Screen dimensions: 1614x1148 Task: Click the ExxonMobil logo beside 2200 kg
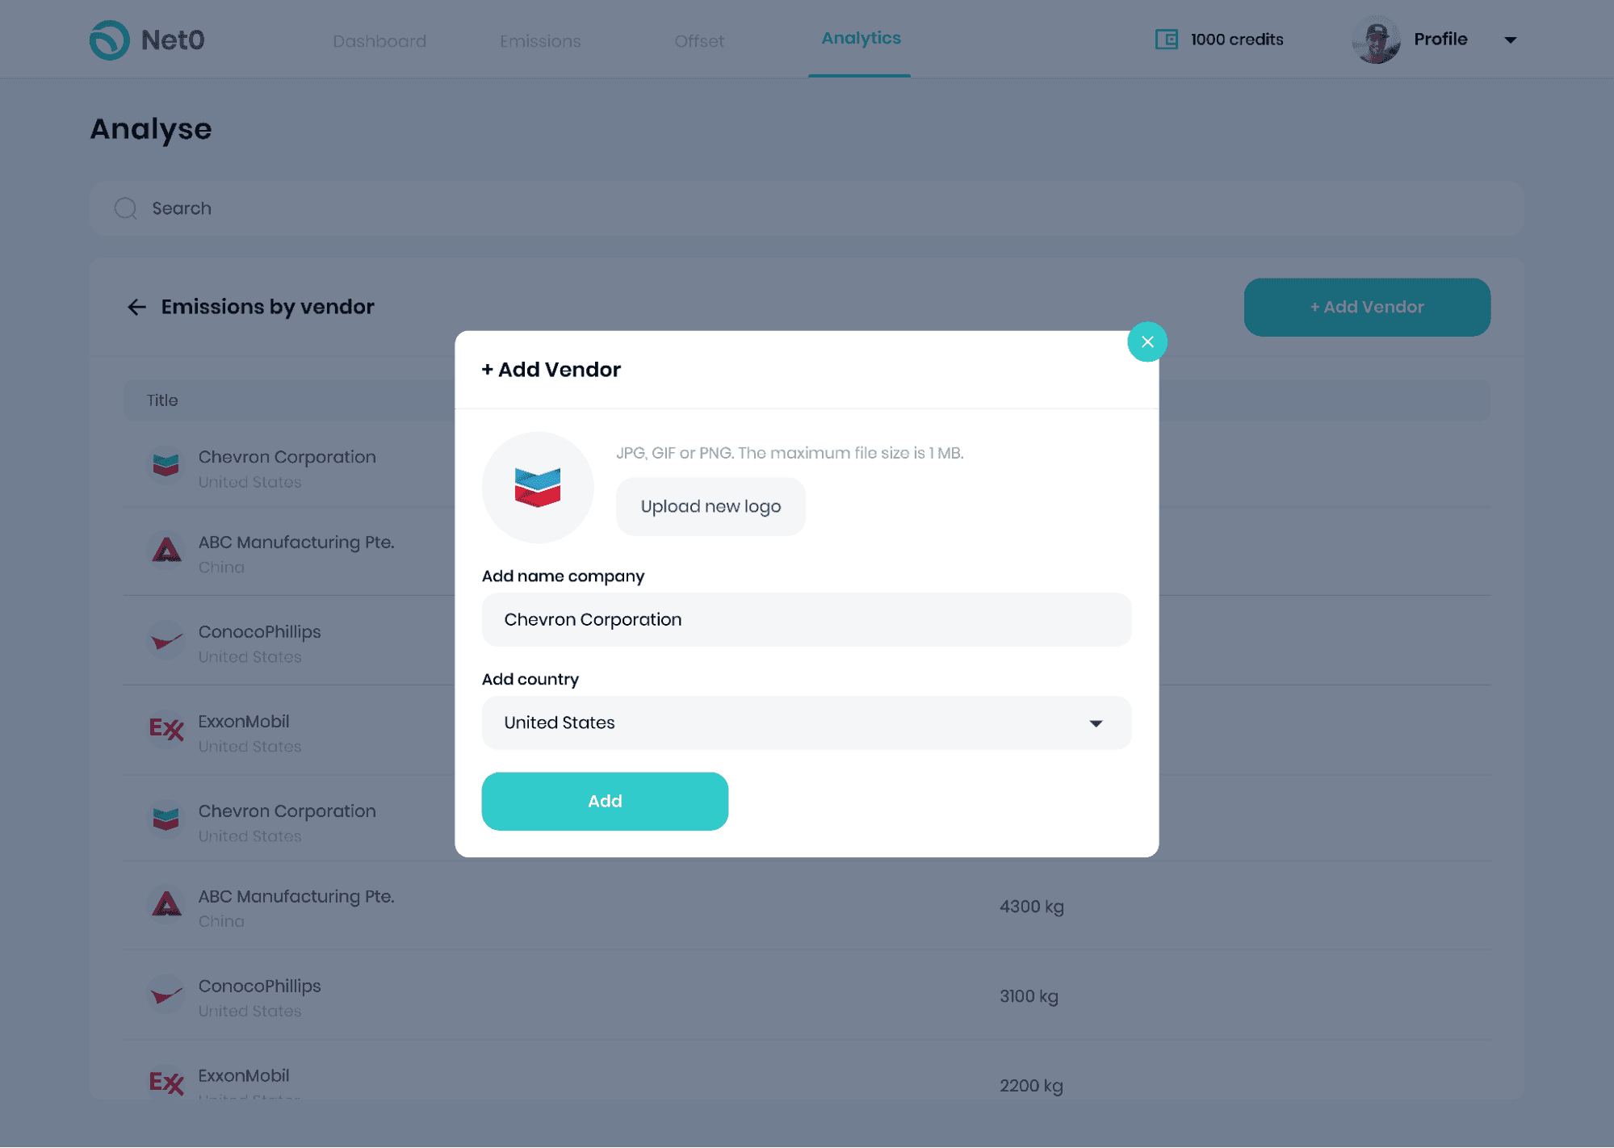166,1083
